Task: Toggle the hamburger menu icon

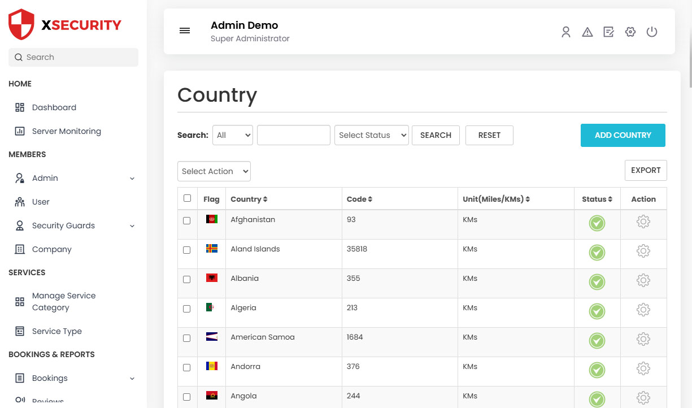Action: tap(185, 31)
